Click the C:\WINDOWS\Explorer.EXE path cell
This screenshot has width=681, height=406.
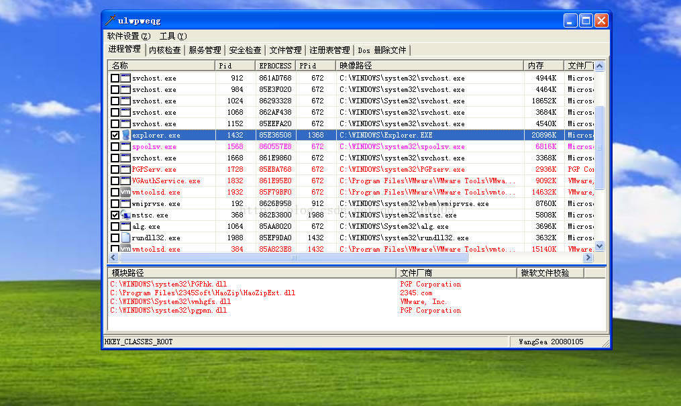tap(386, 135)
